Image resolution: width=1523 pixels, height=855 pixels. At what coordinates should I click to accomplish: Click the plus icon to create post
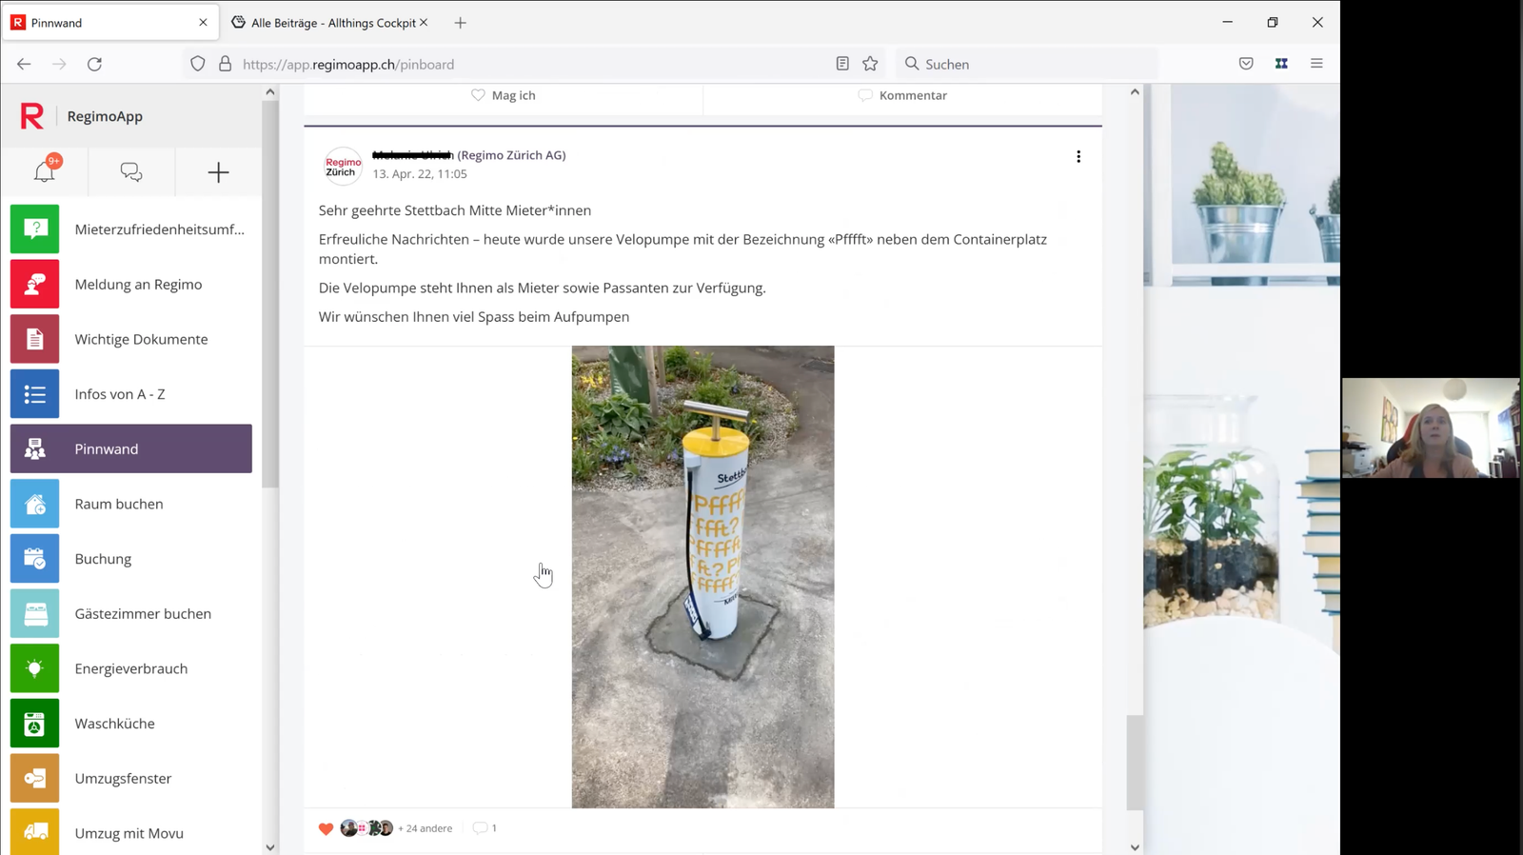(218, 172)
